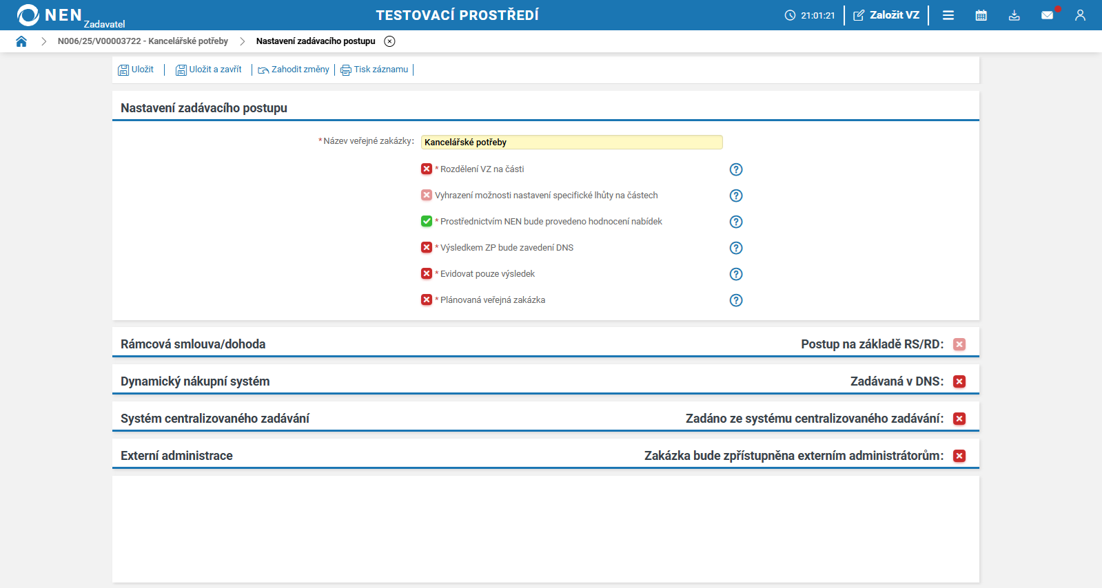Toggle Zadávaná v DNS checkbox

coord(959,381)
